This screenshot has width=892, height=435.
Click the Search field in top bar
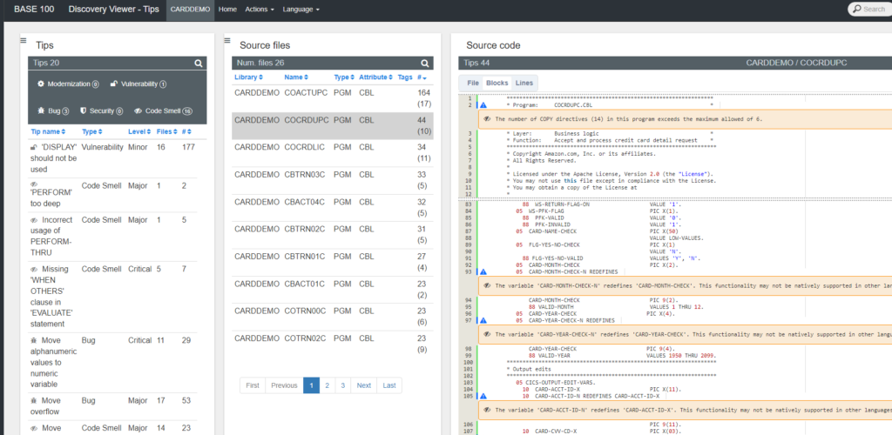click(x=871, y=10)
